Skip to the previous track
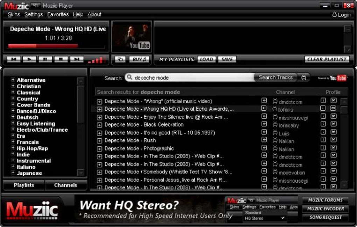The width and height of the screenshot is (357, 227). (x=14, y=59)
